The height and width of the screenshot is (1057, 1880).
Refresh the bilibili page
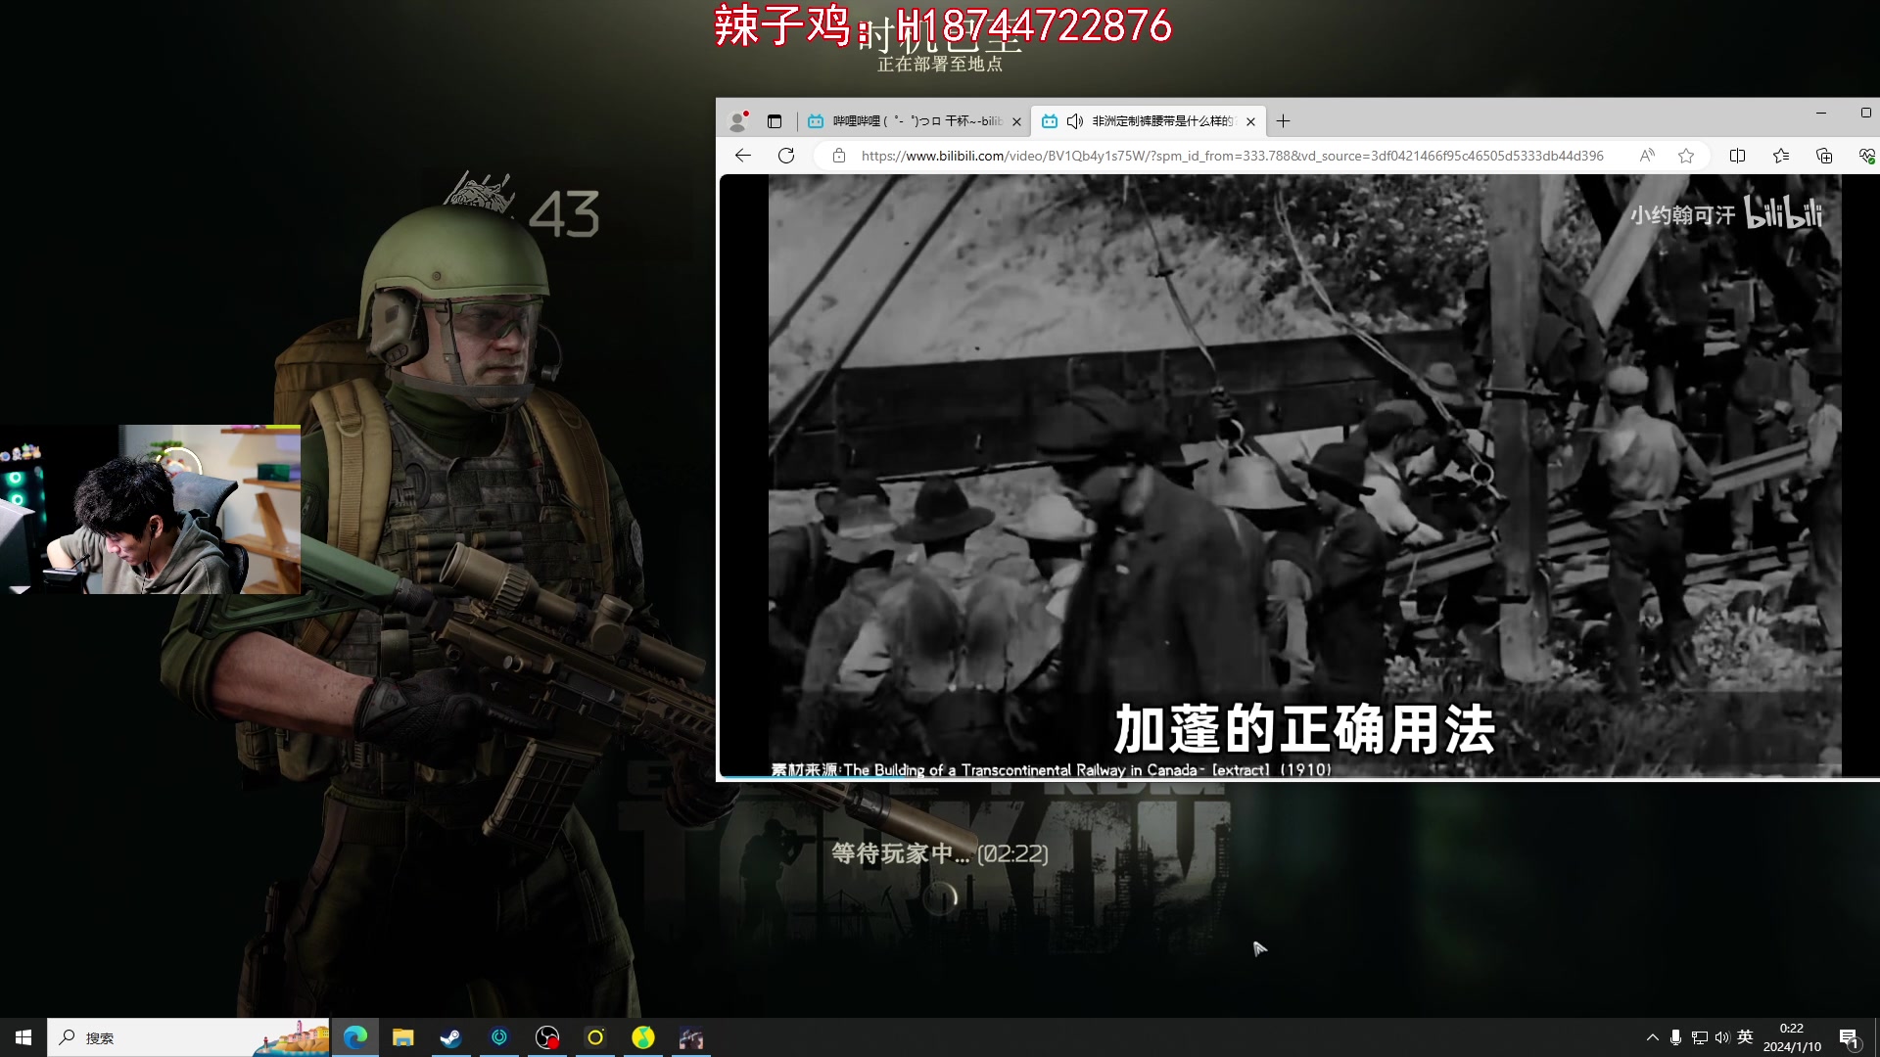pyautogui.click(x=786, y=156)
